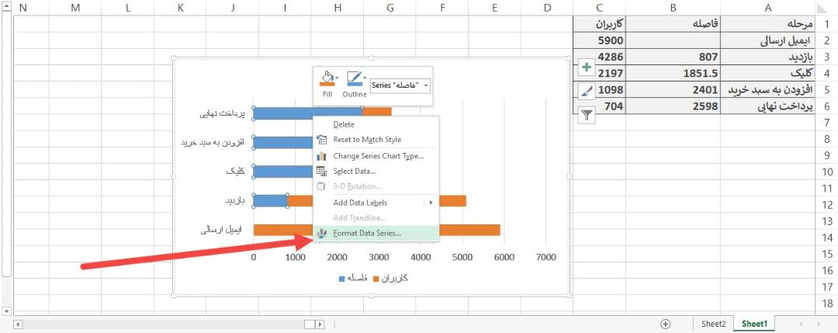Open the Chart Filters funnel icon
The height and width of the screenshot is (333, 838).
point(587,115)
